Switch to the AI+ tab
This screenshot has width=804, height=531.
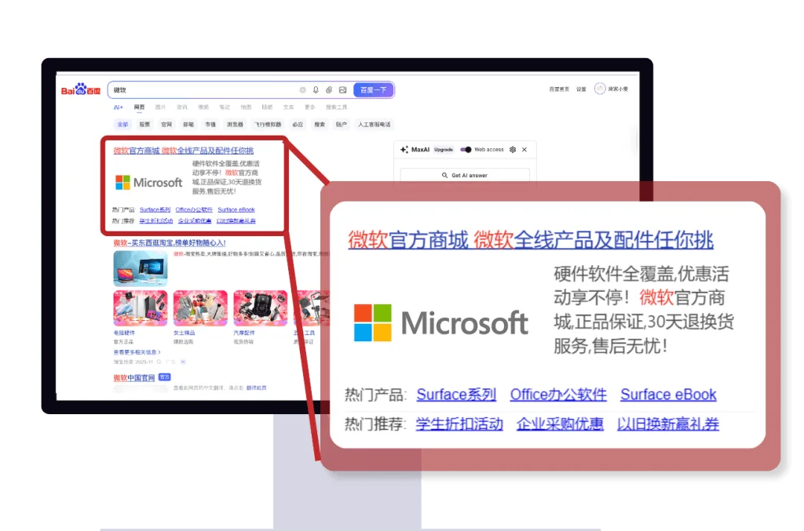119,107
